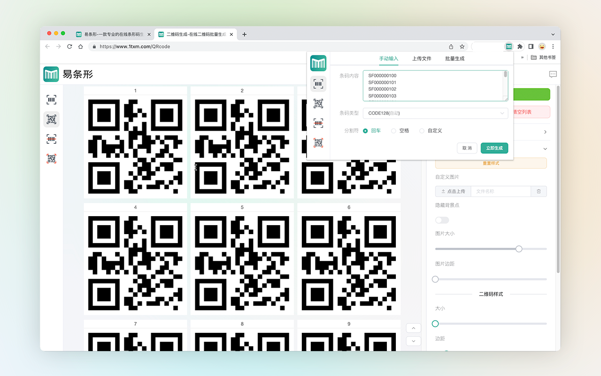
Task: Select the QR code generator in page sidebar
Action: pyautogui.click(x=52, y=119)
